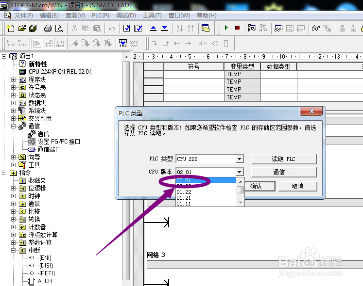Expand the 系统块 tree node

pyautogui.click(x=13, y=111)
